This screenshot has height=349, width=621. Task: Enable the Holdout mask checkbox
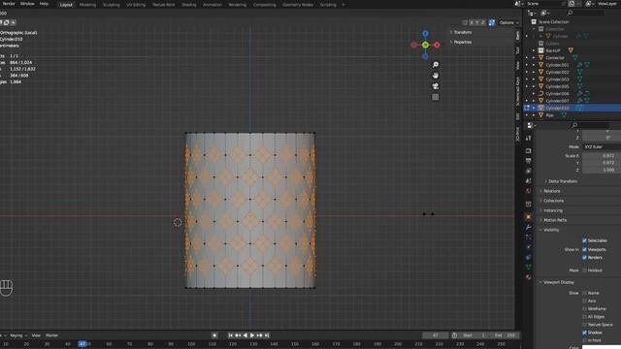click(584, 270)
